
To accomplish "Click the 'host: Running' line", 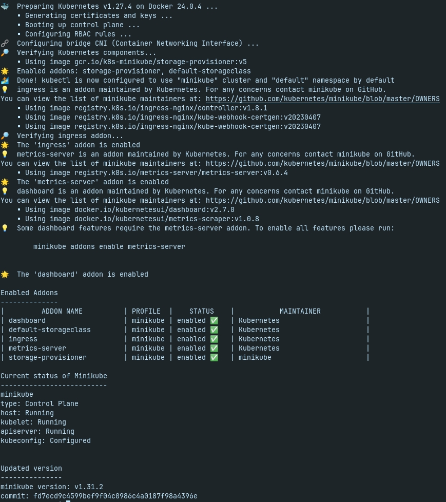I will (27, 413).
